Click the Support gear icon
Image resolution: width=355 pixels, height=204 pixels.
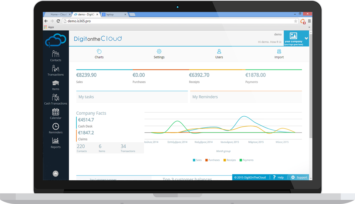tap(293, 177)
